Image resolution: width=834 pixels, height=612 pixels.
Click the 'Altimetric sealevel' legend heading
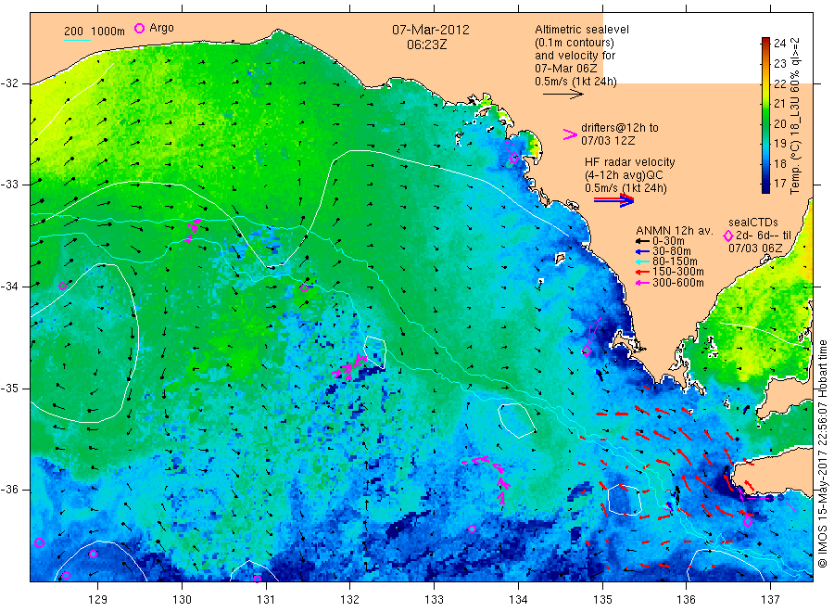point(582,30)
